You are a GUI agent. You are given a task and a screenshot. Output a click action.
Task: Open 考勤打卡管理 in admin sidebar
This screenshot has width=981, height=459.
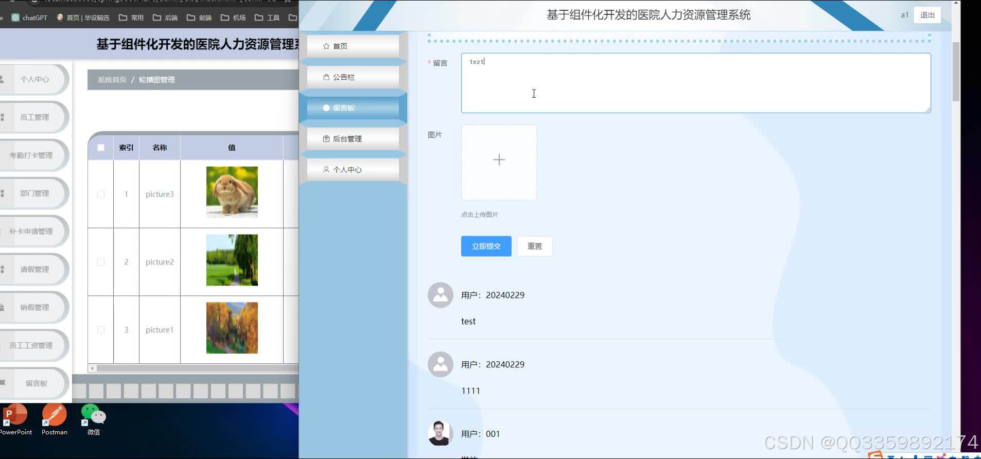[x=34, y=155]
